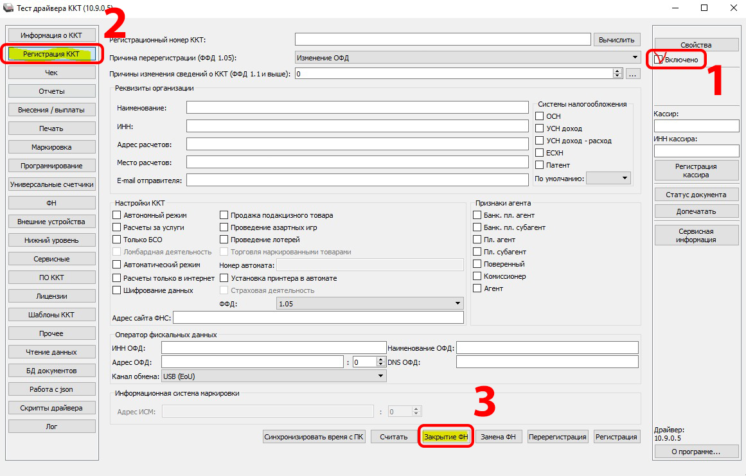Image resolution: width=746 pixels, height=476 pixels.
Task: Toggle Автономный режим checkbox
Action: click(x=117, y=215)
